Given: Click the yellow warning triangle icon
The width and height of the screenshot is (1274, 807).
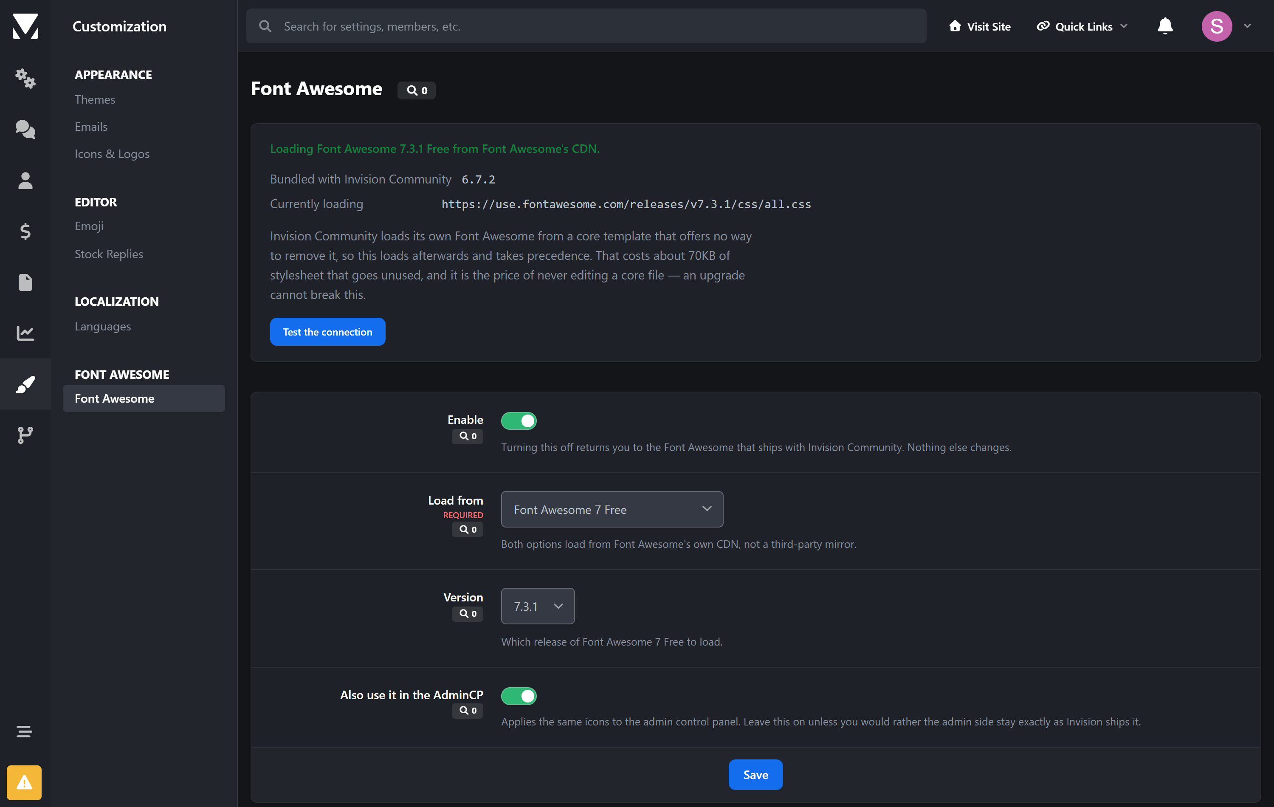Looking at the screenshot, I should click(x=24, y=782).
